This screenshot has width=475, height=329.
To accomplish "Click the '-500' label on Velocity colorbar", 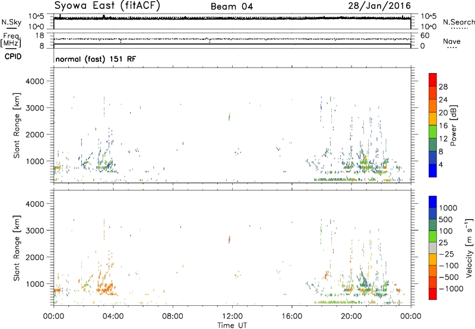I will pyautogui.click(x=449, y=277).
